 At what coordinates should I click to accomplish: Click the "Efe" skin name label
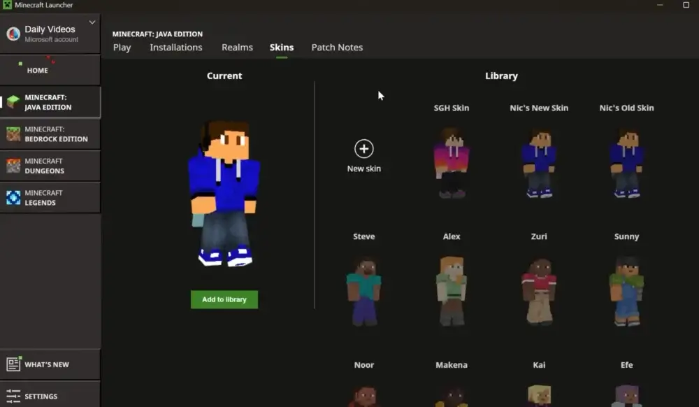point(627,364)
